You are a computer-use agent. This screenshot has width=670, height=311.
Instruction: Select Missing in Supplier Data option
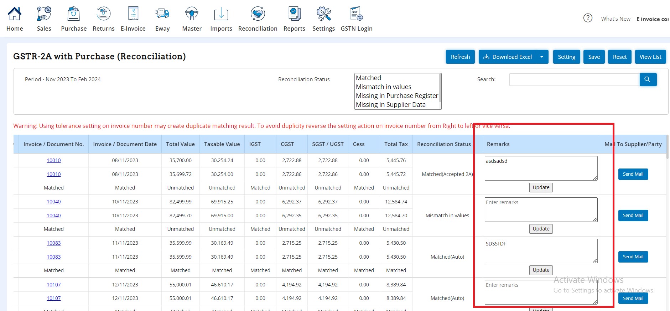(x=397, y=105)
